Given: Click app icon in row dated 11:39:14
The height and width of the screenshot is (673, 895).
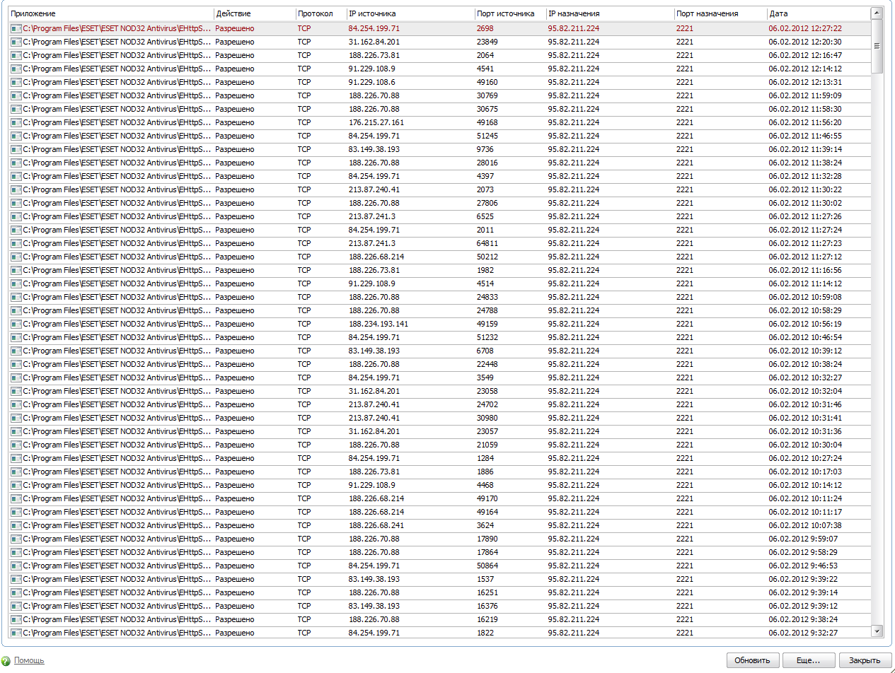Looking at the screenshot, I should (16, 150).
